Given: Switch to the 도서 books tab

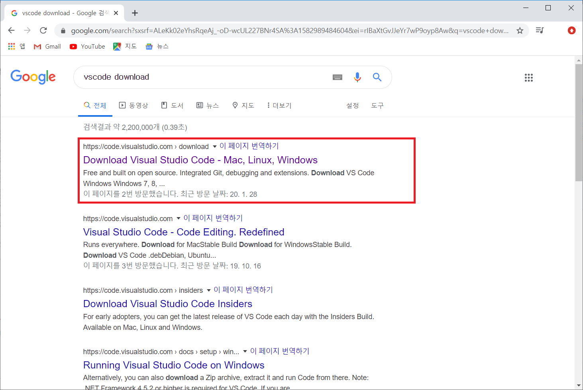Looking at the screenshot, I should click(x=172, y=106).
